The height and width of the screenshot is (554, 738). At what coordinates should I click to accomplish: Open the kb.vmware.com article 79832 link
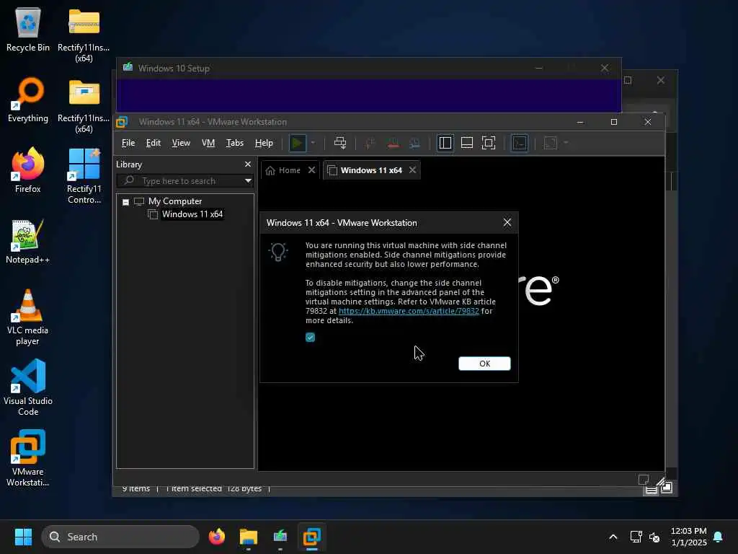pos(409,311)
